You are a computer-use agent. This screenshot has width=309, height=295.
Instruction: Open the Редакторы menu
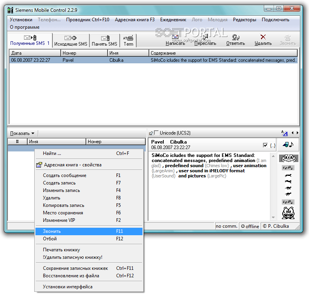(244, 20)
